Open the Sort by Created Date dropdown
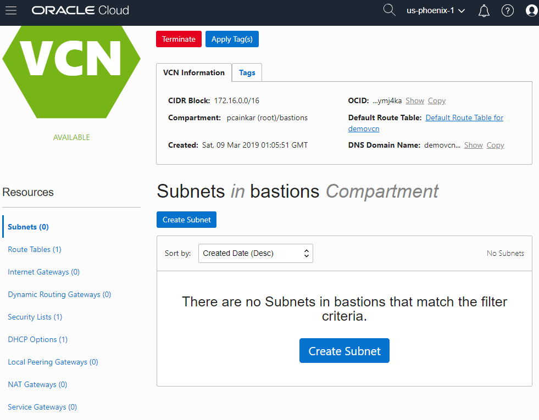 255,254
